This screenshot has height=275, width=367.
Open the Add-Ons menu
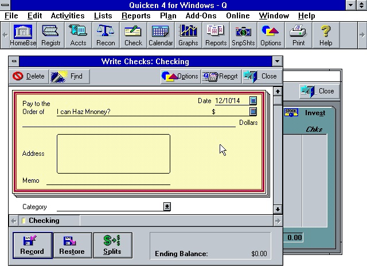[x=201, y=15]
